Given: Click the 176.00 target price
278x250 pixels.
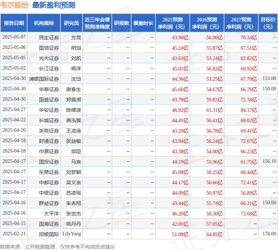Looking at the screenshot, I should [x=269, y=234].
